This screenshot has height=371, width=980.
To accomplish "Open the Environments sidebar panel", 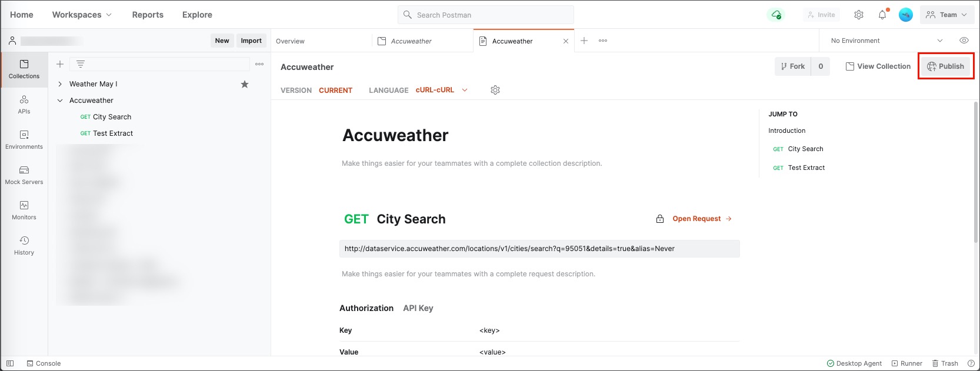I will [x=24, y=140].
